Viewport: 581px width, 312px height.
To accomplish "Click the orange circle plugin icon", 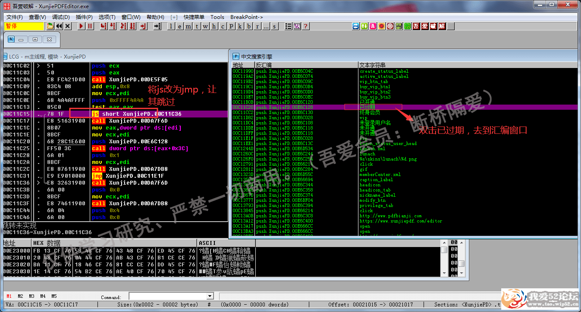I will pos(381,26).
